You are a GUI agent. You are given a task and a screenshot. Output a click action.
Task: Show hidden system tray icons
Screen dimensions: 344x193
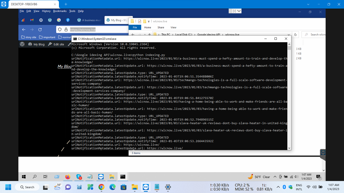(x=278, y=187)
